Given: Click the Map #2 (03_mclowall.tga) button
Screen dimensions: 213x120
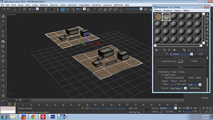Looking at the screenshot, I should [x=174, y=78].
